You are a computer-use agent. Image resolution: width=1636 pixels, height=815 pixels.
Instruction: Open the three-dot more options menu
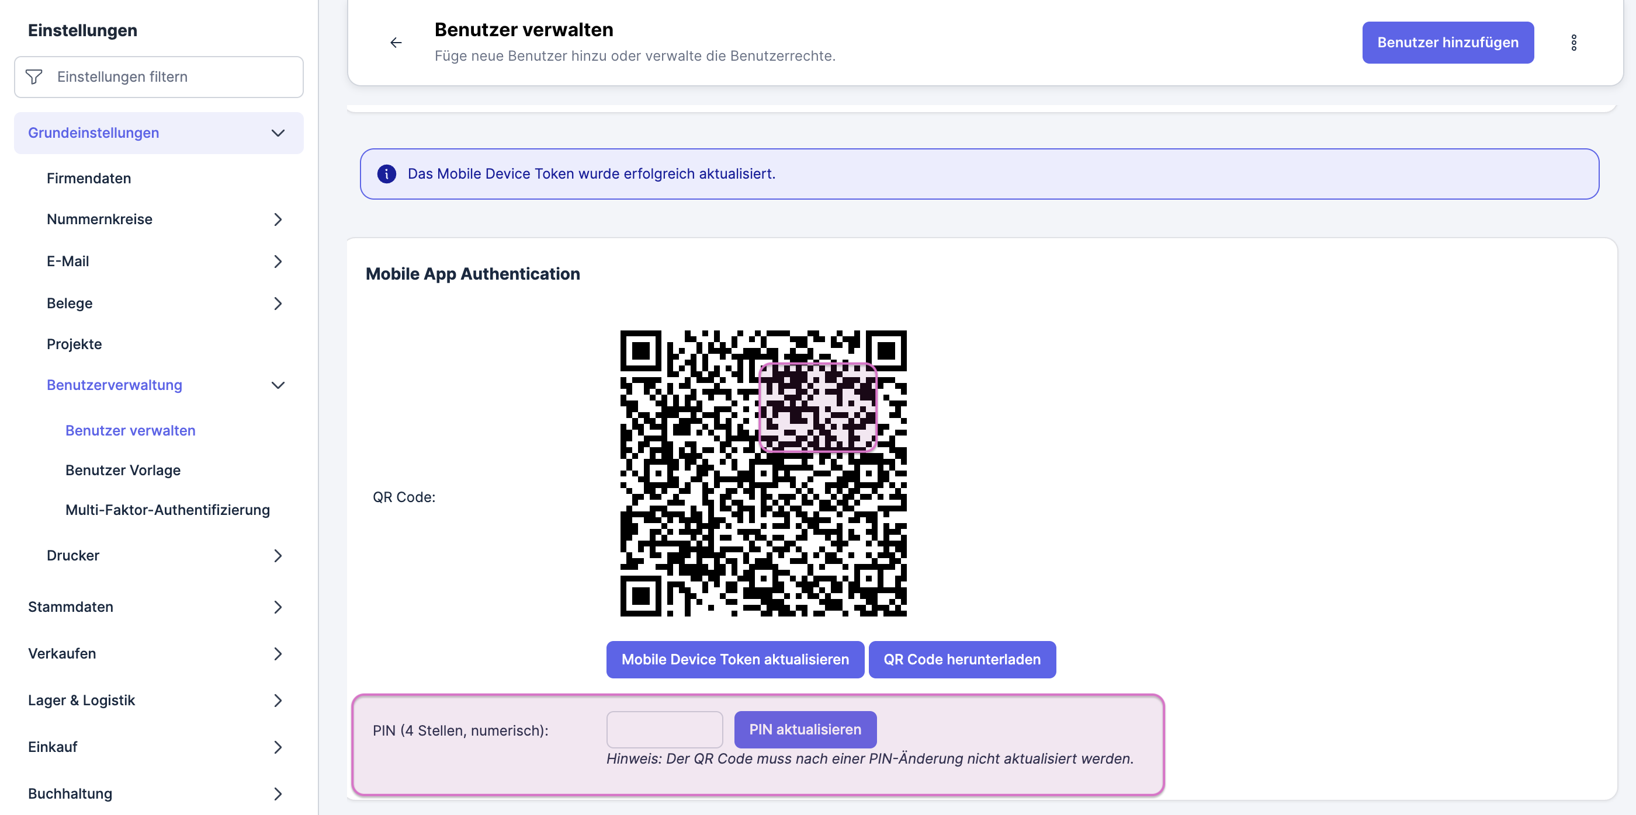click(x=1573, y=43)
